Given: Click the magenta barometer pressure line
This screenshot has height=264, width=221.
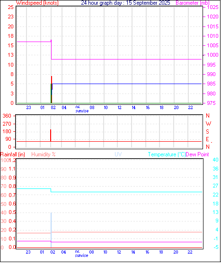Looking at the screenshot, I should tap(126, 59).
